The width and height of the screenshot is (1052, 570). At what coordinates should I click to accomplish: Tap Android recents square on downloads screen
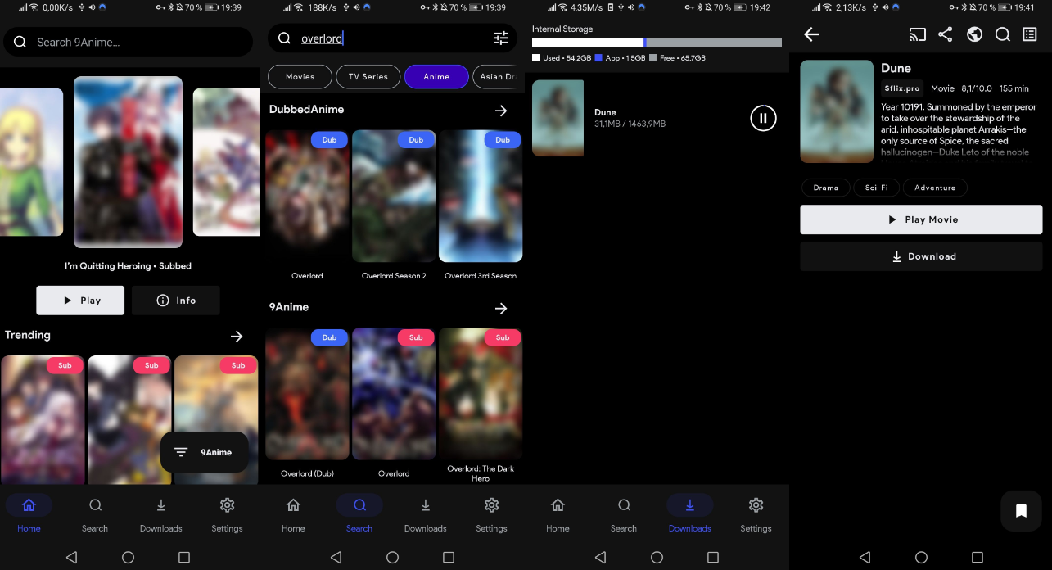pyautogui.click(x=712, y=557)
